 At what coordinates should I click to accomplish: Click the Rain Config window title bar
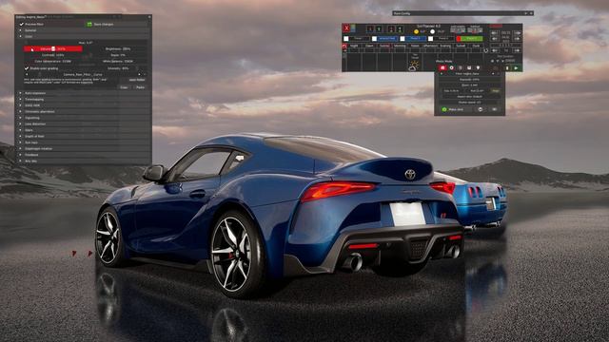point(462,13)
